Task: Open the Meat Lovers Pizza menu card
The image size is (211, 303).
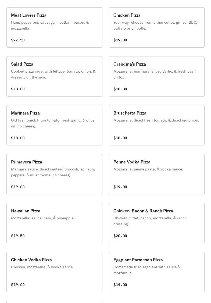Action: tap(54, 27)
